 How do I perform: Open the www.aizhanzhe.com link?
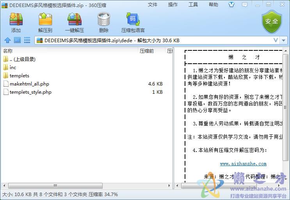coord(243,164)
